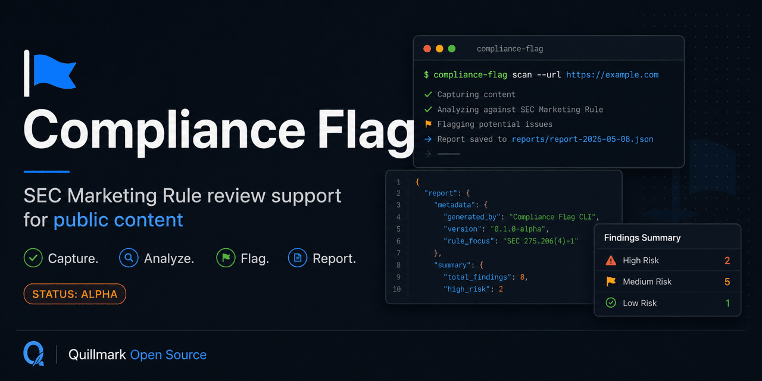Click the Medium Risk label
762x381 pixels.
[647, 282]
